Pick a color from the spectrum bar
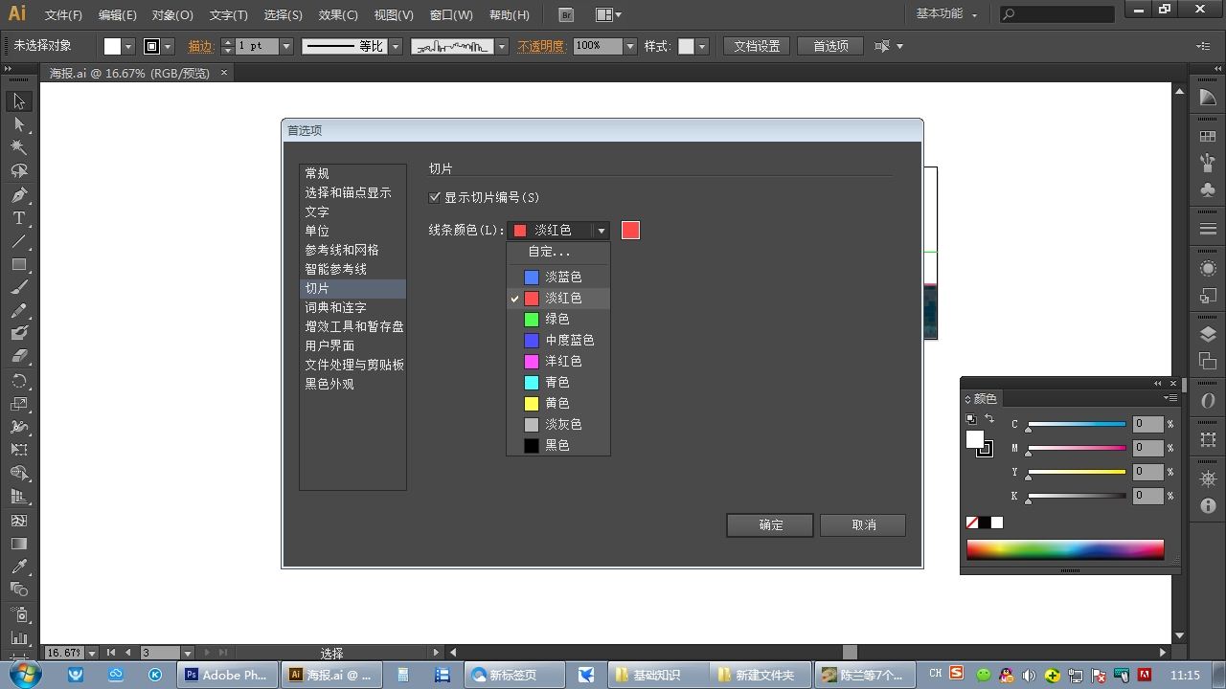The width and height of the screenshot is (1226, 689). [1065, 549]
